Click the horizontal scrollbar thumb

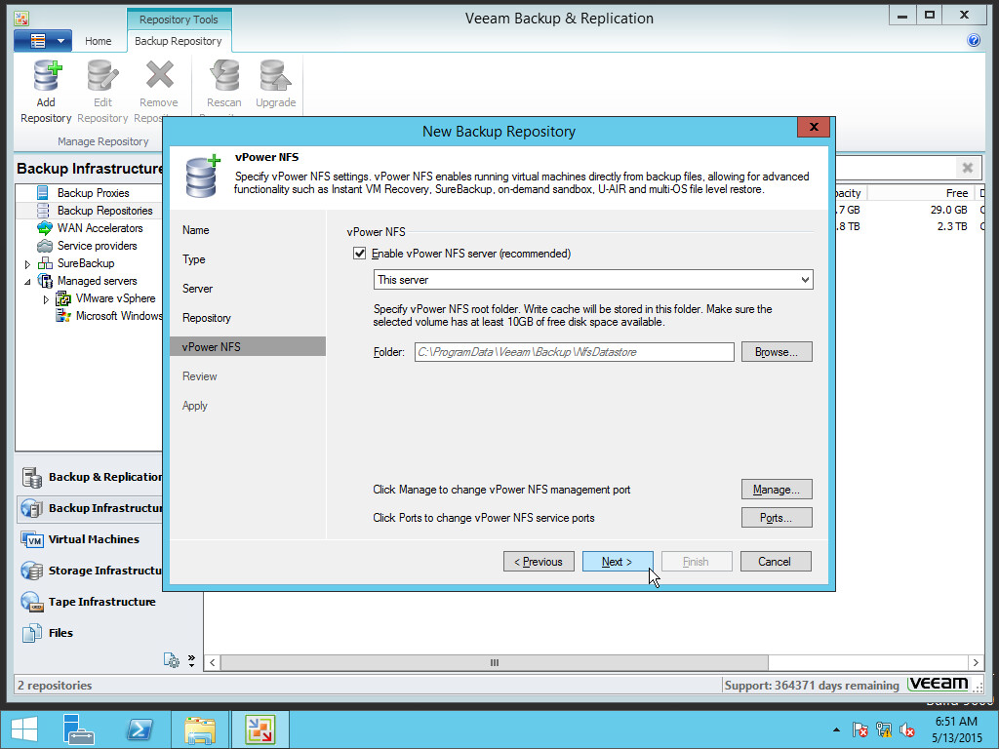495,663
